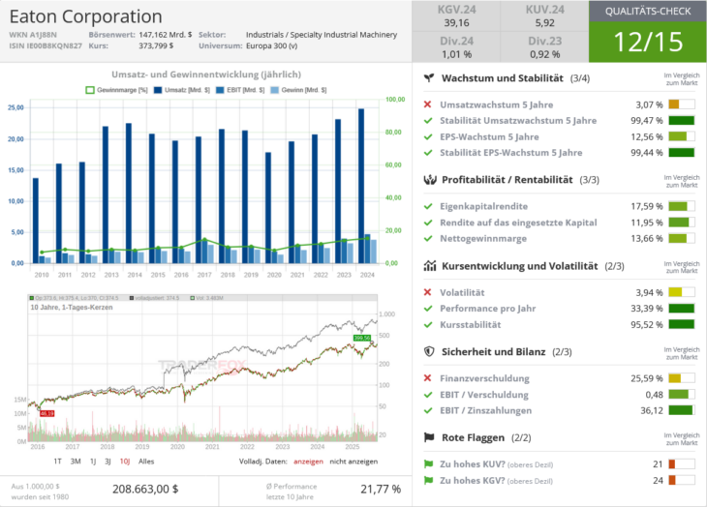The height and width of the screenshot is (507, 707).
Task: Click the 208.663,00 $ amount
Action: click(145, 489)
